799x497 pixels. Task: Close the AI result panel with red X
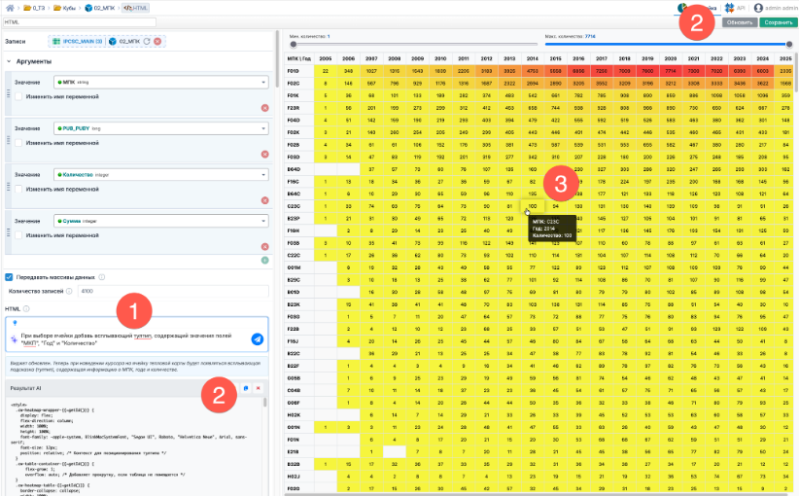tap(259, 388)
